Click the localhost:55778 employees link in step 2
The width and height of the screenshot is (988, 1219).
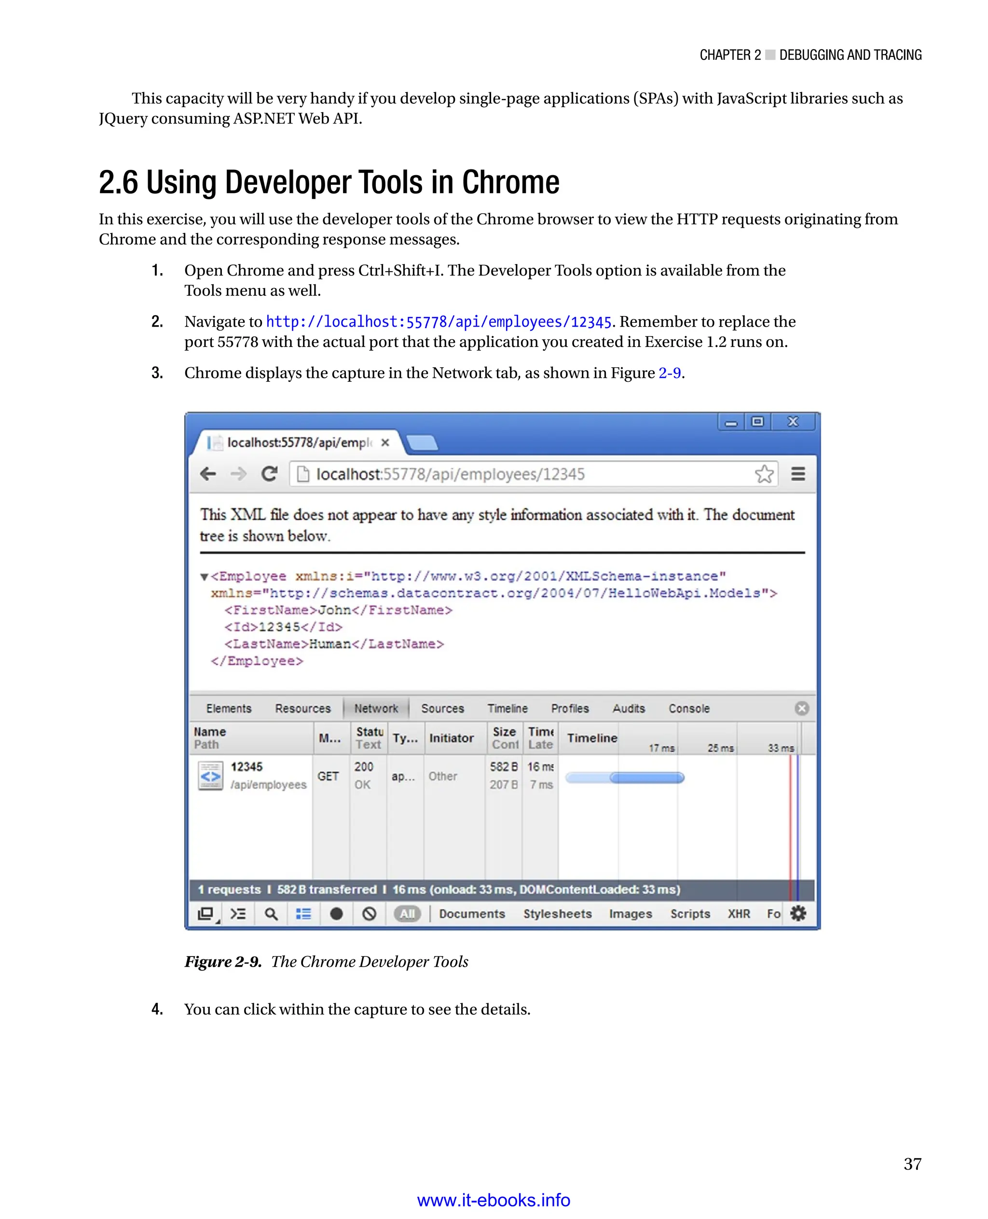coord(438,322)
